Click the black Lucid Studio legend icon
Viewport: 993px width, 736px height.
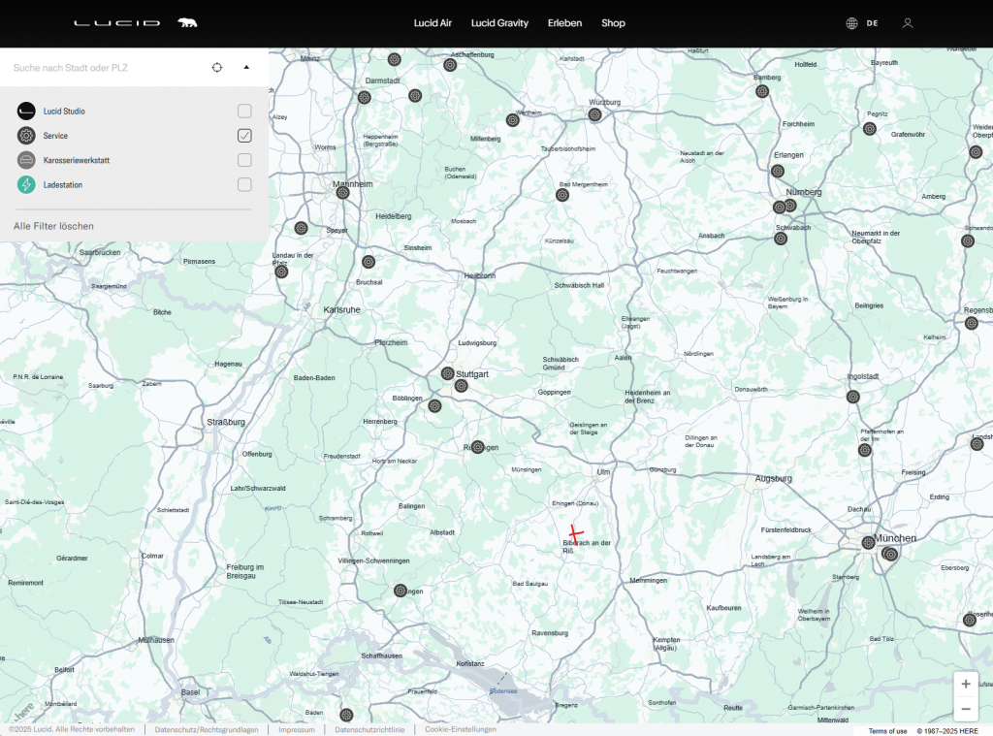pyautogui.click(x=26, y=111)
